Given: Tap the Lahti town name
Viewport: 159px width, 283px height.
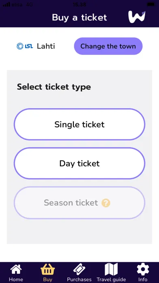Looking at the screenshot, I should click(x=46, y=46).
